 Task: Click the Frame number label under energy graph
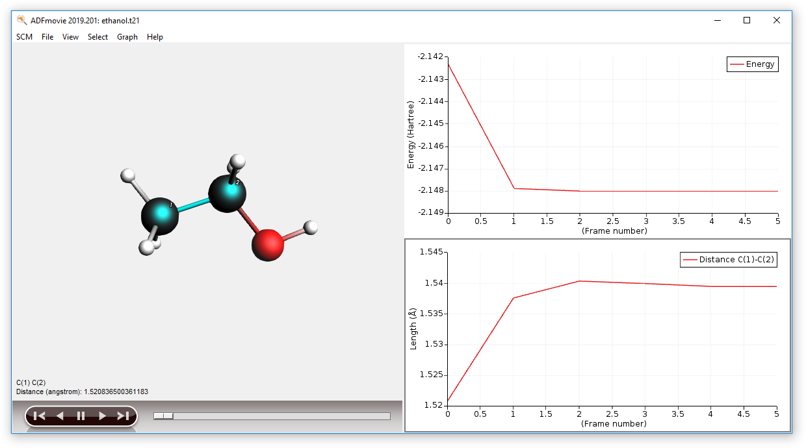click(x=614, y=230)
